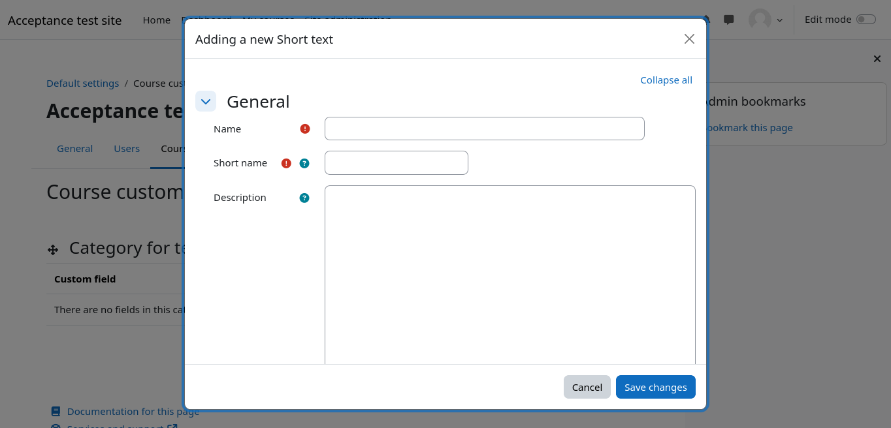Click Collapse all link
The width and height of the screenshot is (891, 428).
pos(666,80)
